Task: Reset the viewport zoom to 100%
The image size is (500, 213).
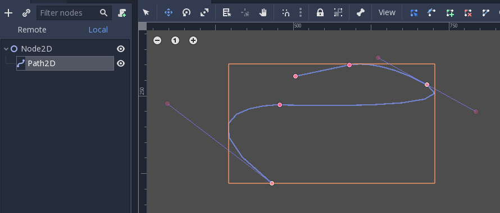Action: (175, 40)
